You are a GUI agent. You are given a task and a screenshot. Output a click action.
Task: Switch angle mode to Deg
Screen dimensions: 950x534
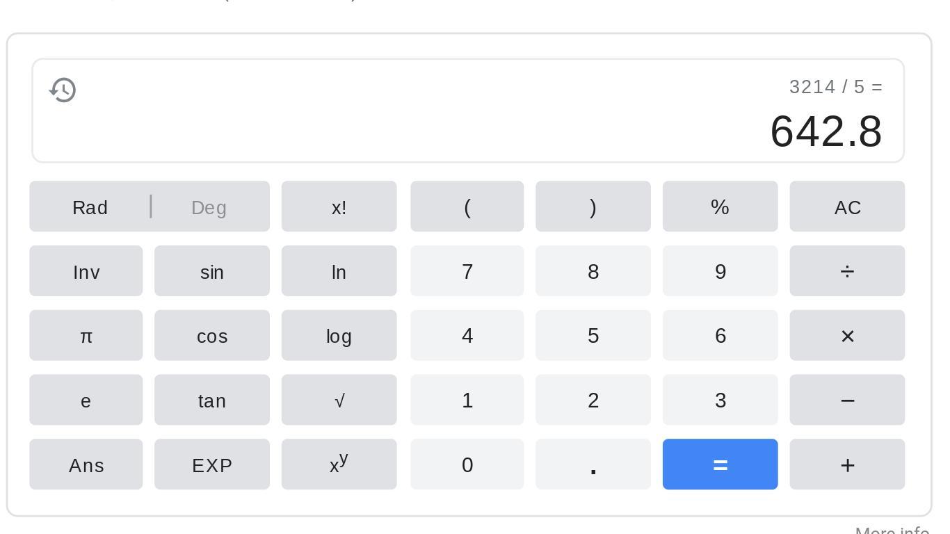pos(209,207)
